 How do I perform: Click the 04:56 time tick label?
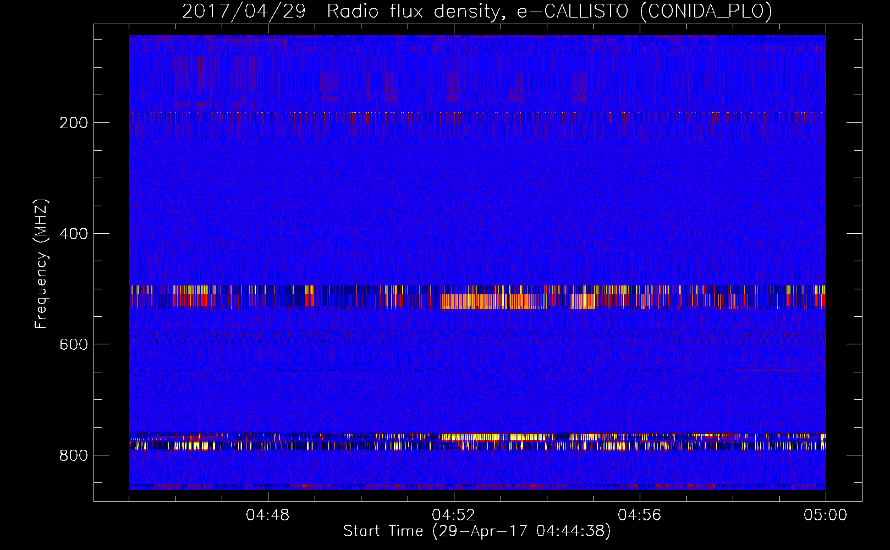[x=640, y=515]
